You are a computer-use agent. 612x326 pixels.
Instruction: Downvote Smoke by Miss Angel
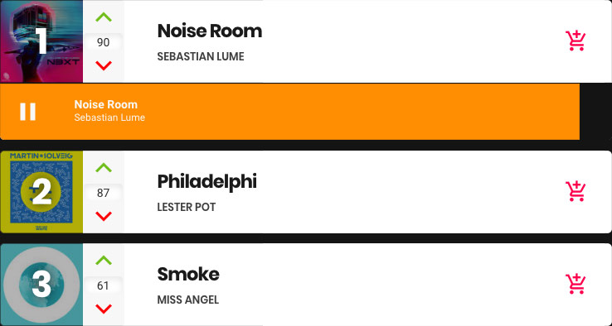coord(104,309)
